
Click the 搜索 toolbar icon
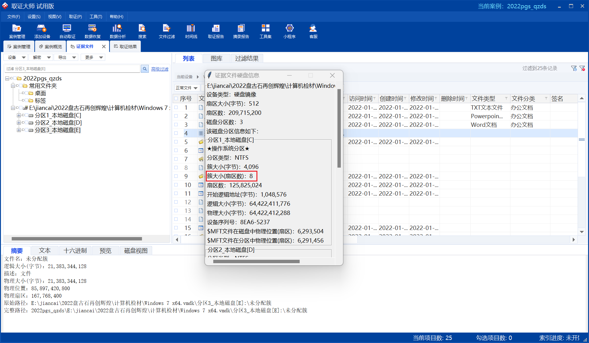click(x=142, y=31)
